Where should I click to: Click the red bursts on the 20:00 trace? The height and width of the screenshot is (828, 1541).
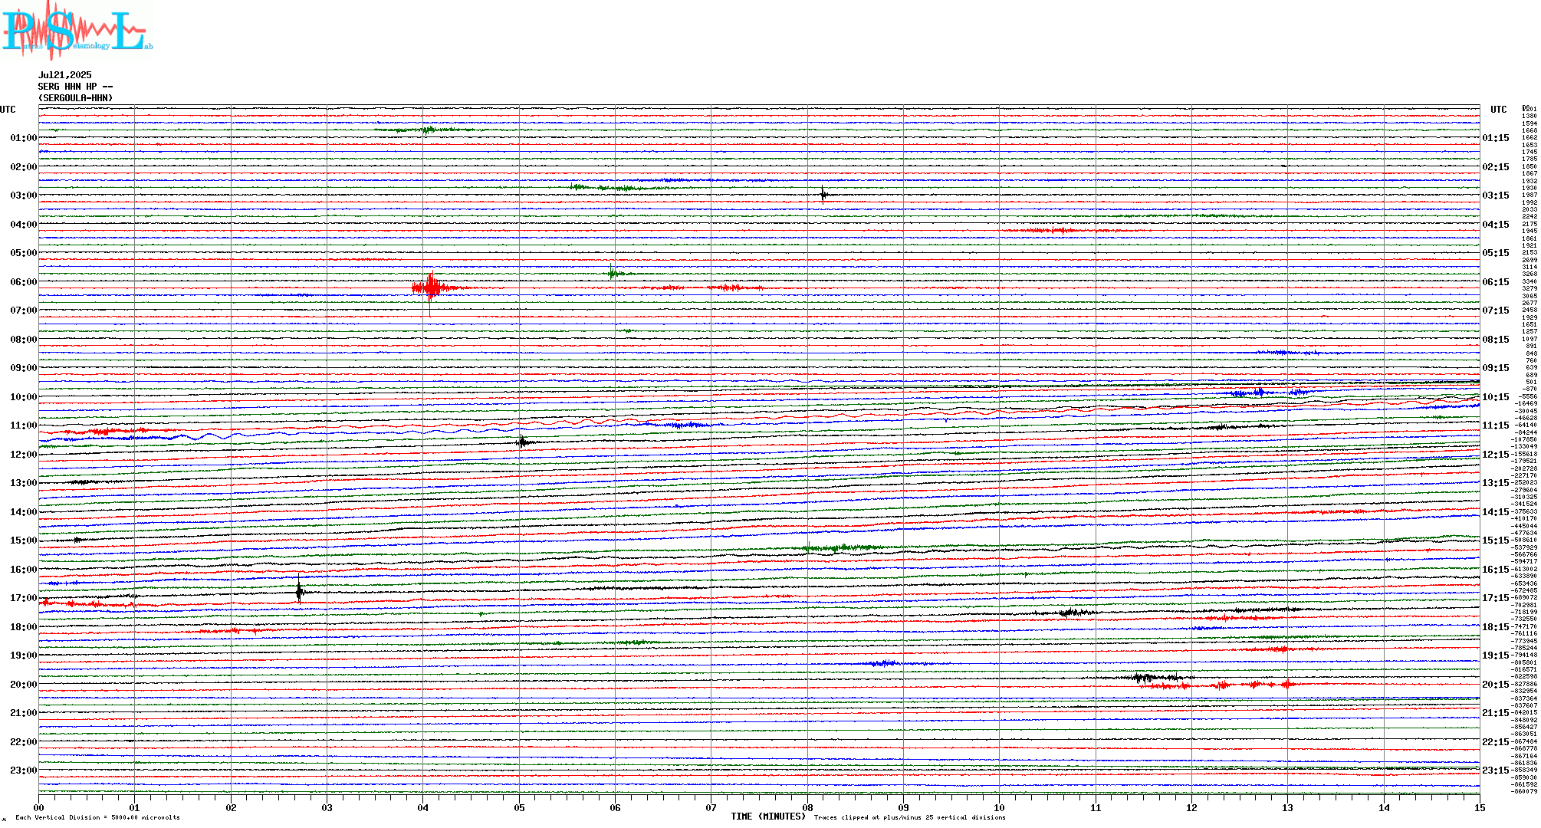click(1219, 685)
